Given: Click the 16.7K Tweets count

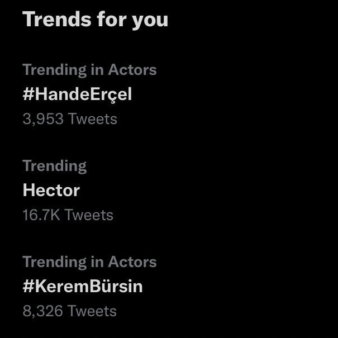Looking at the screenshot, I should tap(68, 215).
